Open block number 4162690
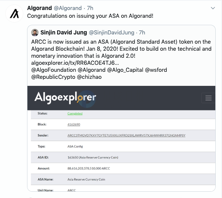 pyautogui.click(x=74, y=124)
